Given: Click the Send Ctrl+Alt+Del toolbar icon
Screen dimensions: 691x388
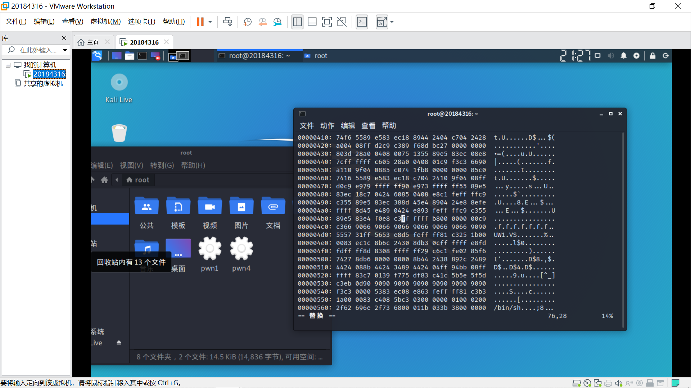Looking at the screenshot, I should coord(227,22).
